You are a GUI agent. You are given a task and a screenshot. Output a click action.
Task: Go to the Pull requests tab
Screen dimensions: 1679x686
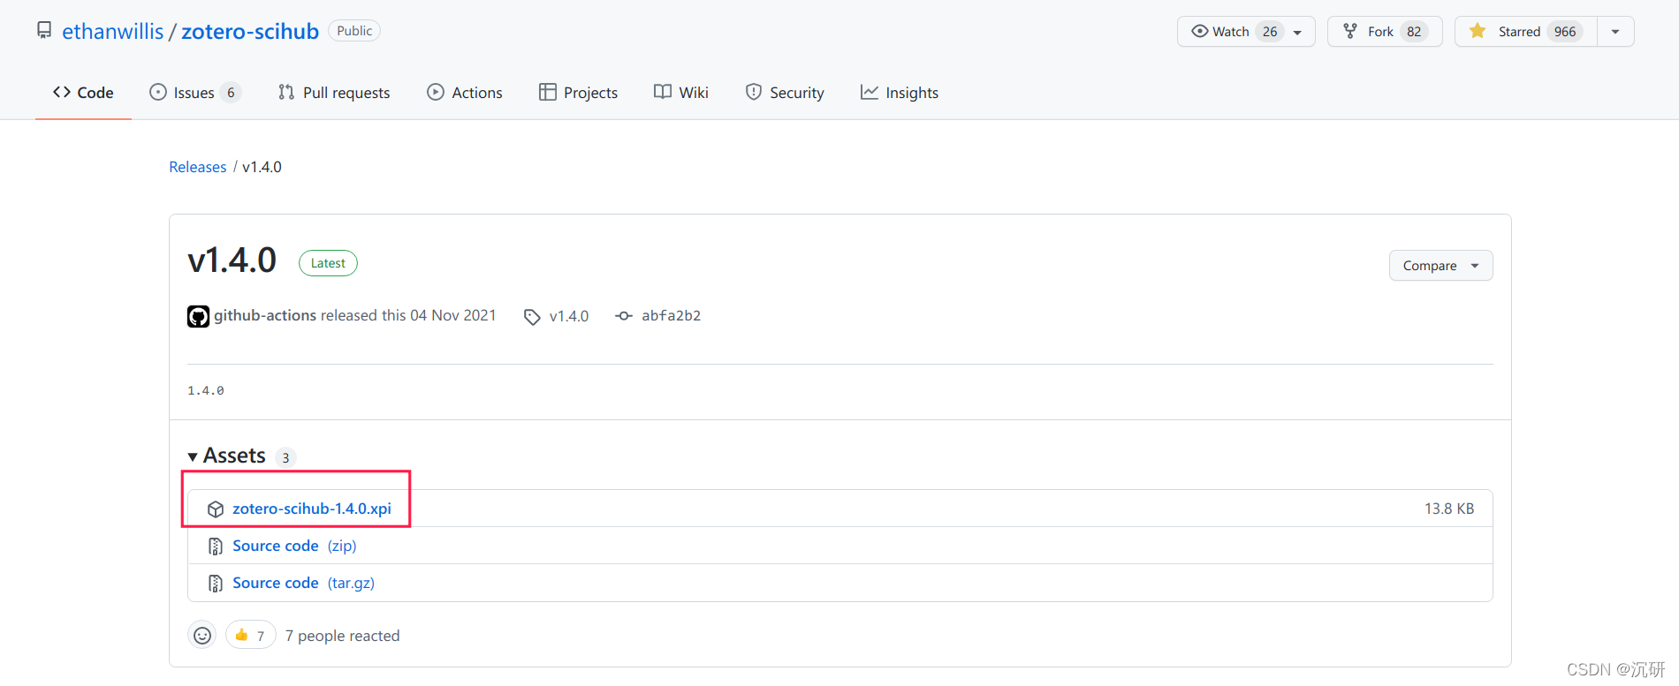point(334,93)
